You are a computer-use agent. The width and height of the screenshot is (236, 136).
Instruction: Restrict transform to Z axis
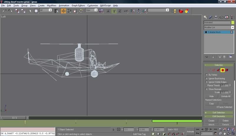[120, 11]
